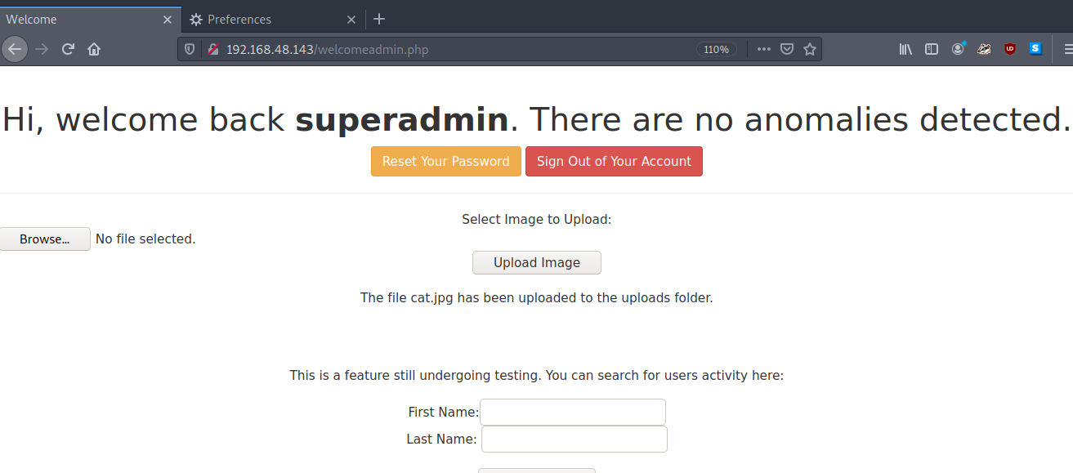Open the uBlock Origin extension

tap(1010, 49)
